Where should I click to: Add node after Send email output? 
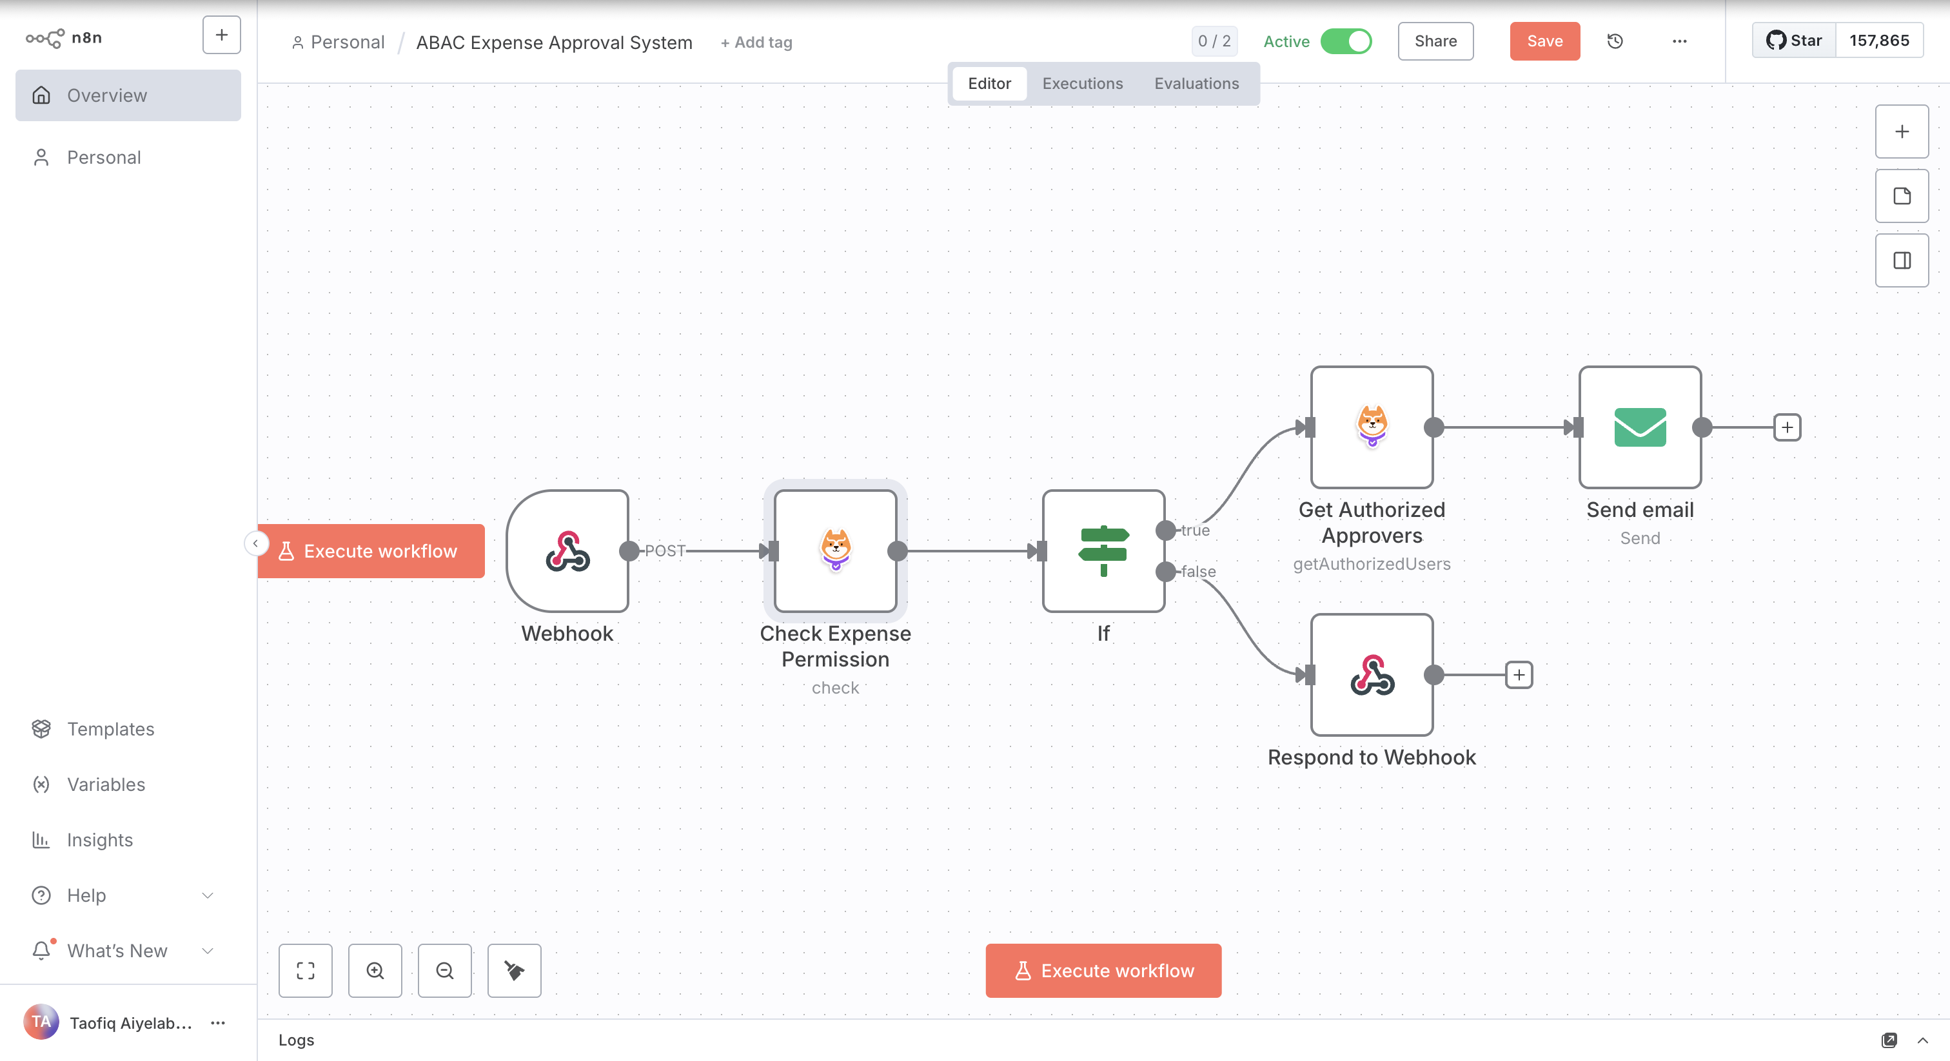(x=1787, y=427)
